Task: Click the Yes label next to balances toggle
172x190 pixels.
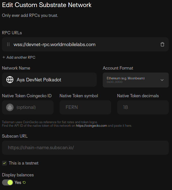Action: [18, 182]
